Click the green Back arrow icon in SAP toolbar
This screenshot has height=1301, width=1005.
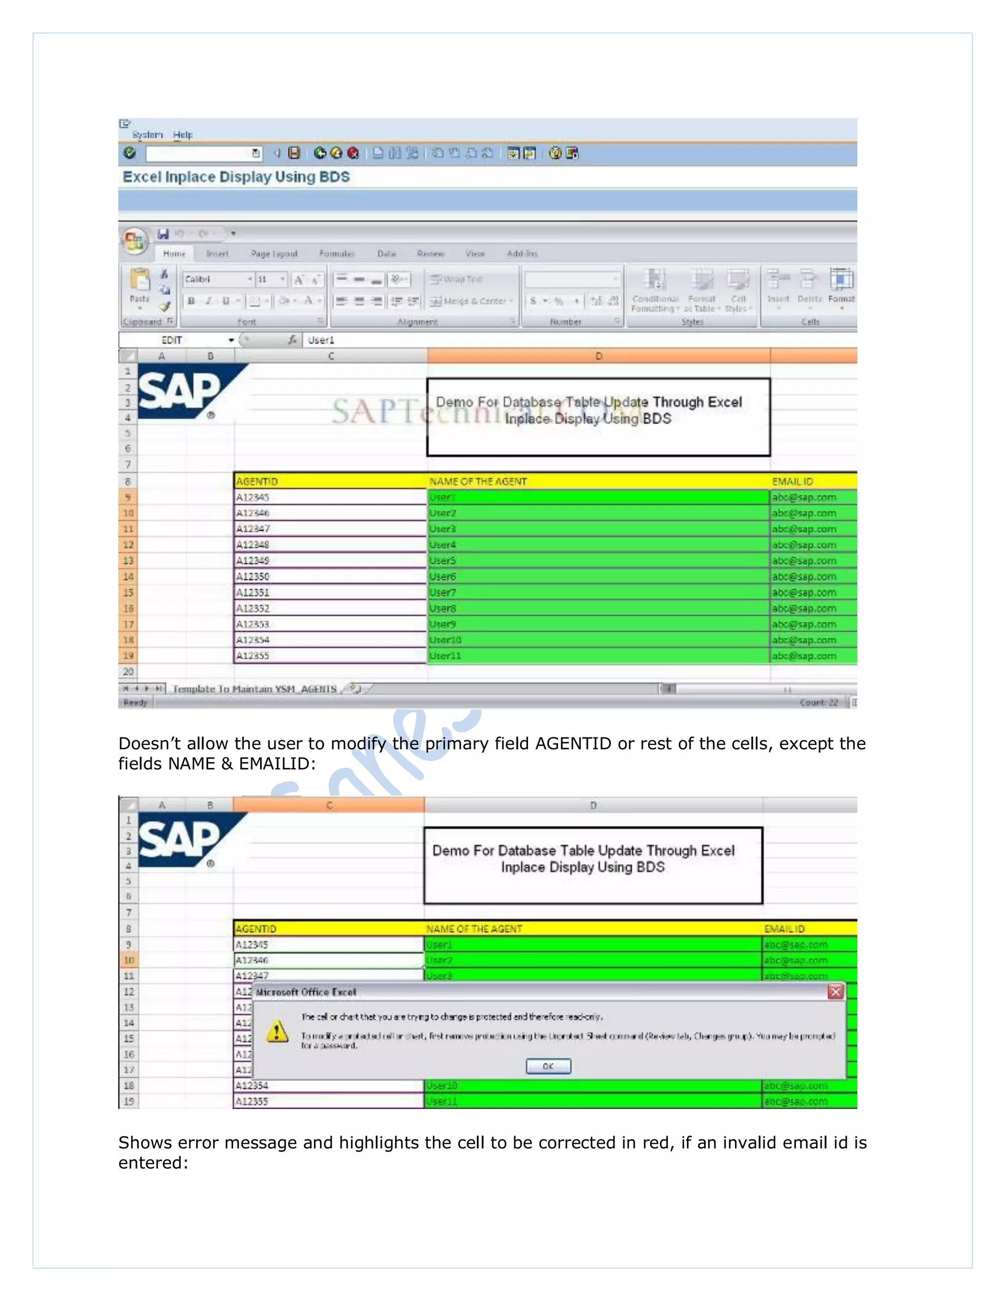(x=320, y=153)
